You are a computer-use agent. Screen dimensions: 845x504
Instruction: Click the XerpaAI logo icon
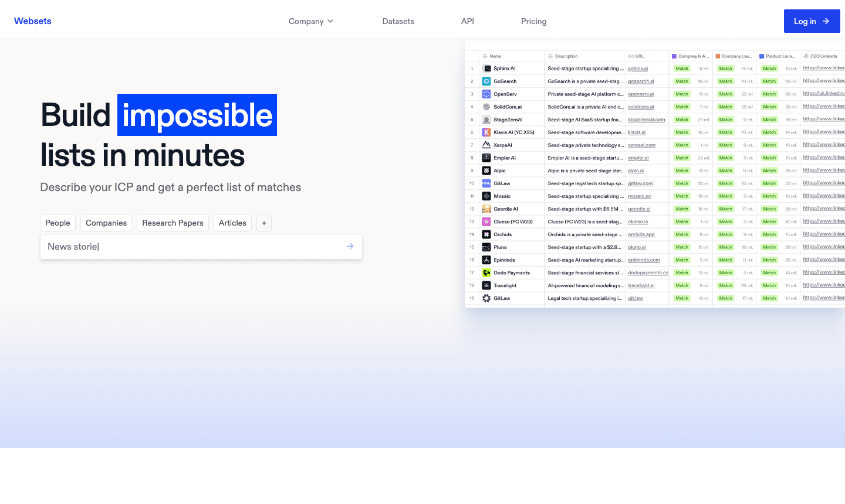pyautogui.click(x=486, y=145)
